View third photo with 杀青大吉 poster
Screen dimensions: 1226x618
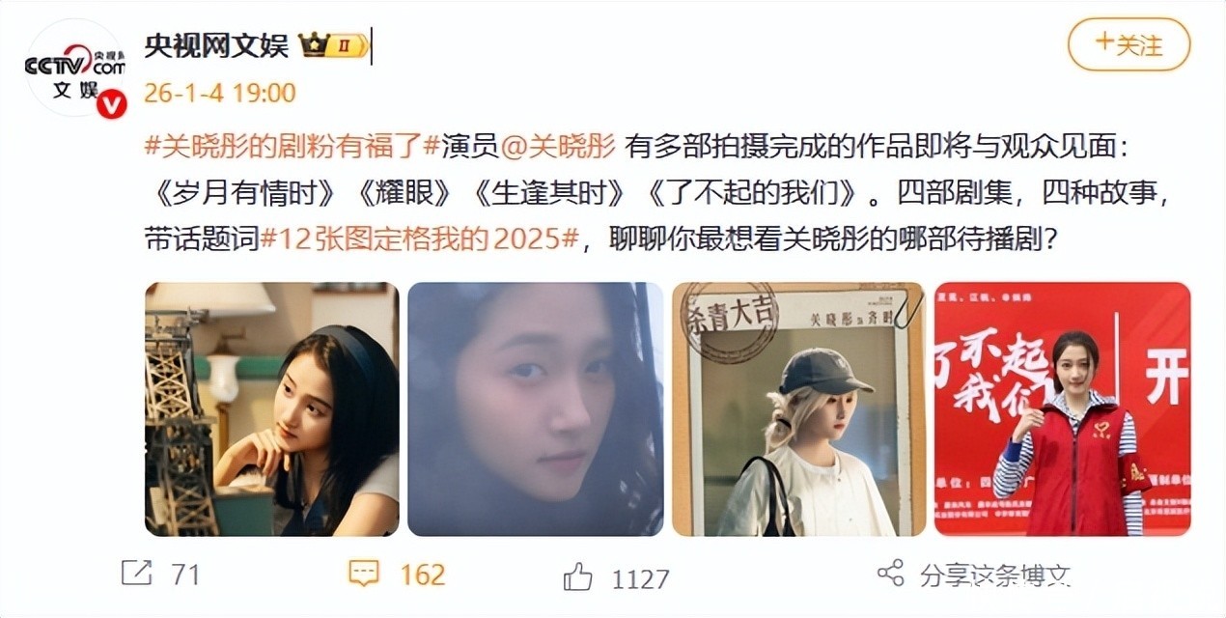click(798, 408)
